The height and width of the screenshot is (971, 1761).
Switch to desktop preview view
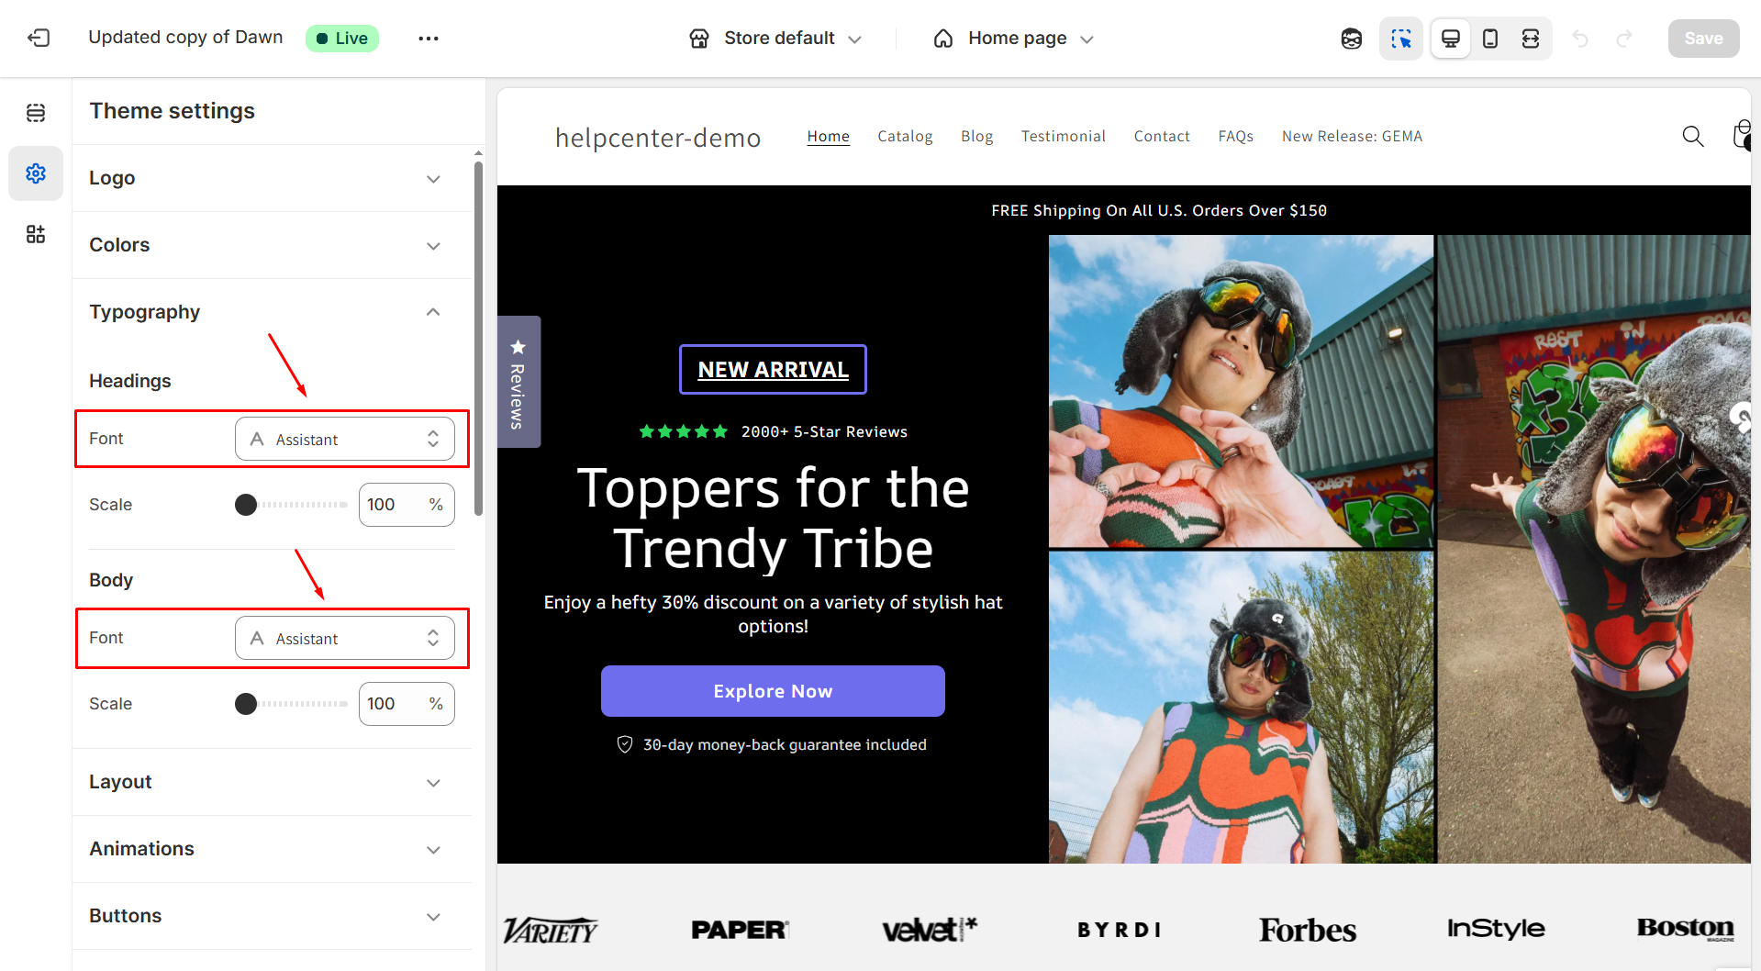[1450, 39]
